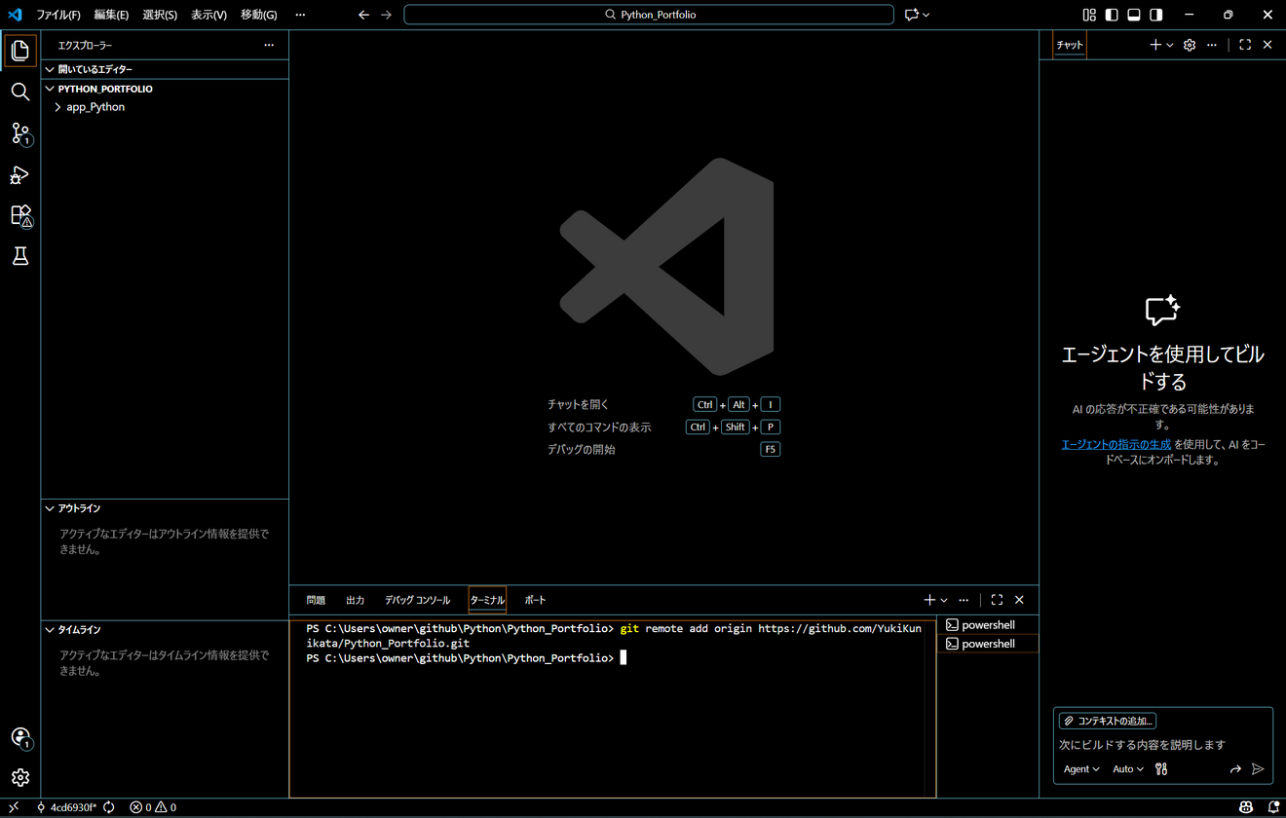Screen dimensions: 1286x818
Task: Focus the chat input field
Action: pyautogui.click(x=1163, y=745)
